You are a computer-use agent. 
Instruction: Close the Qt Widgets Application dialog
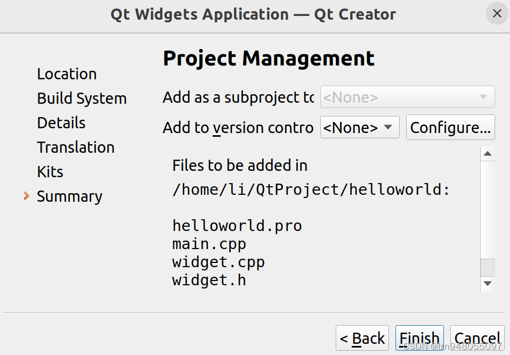pos(497,14)
